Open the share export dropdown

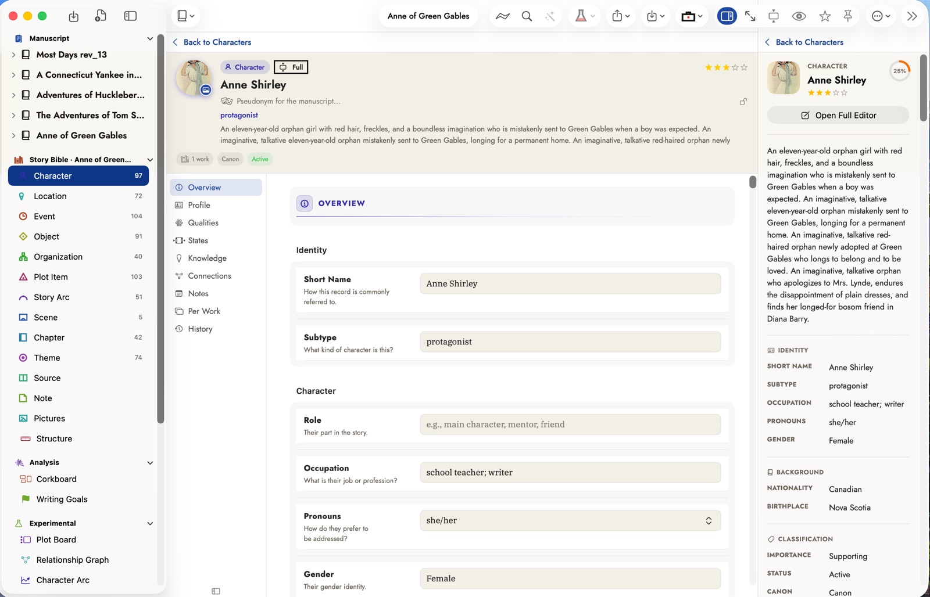(x=620, y=16)
